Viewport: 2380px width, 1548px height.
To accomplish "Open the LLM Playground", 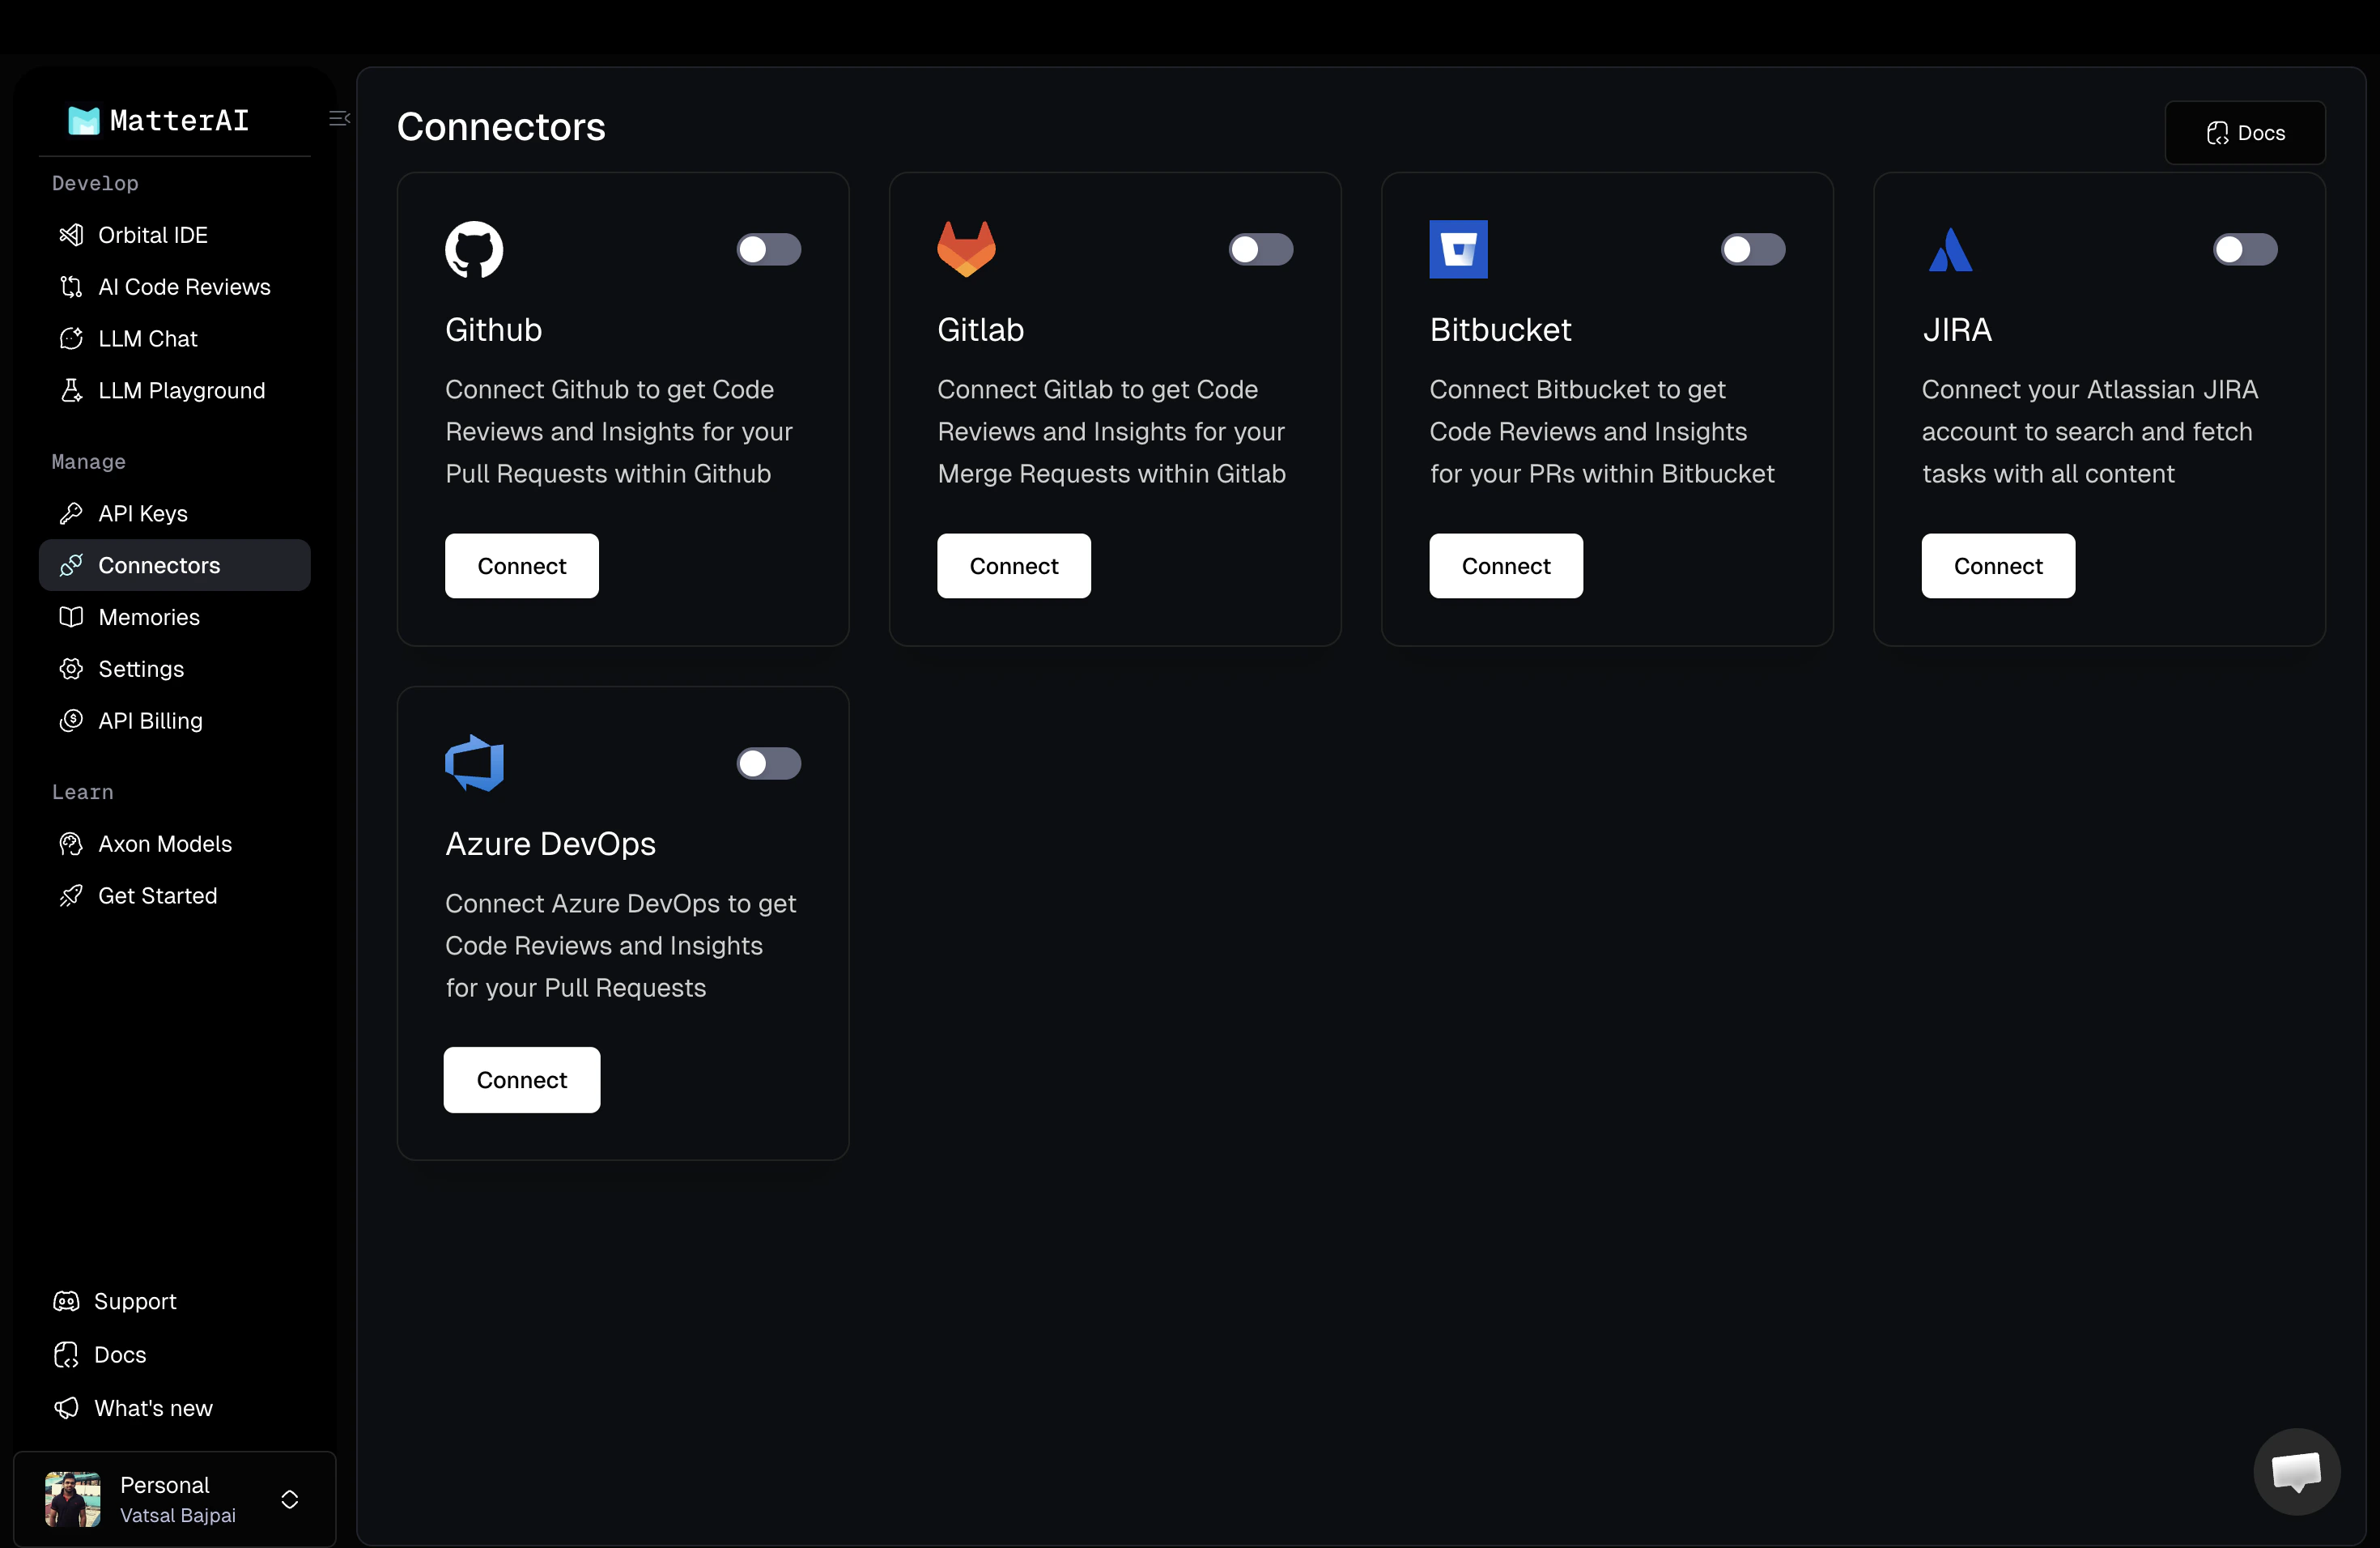I will tap(181, 390).
